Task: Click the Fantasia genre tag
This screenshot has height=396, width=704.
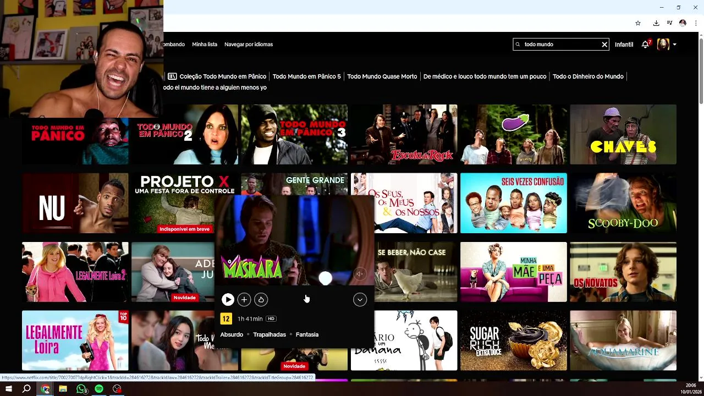Action: 307,334
